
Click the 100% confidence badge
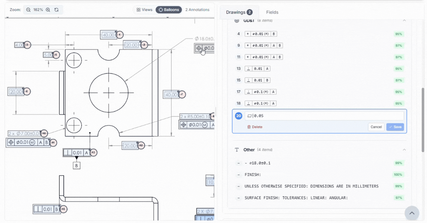tap(398, 174)
